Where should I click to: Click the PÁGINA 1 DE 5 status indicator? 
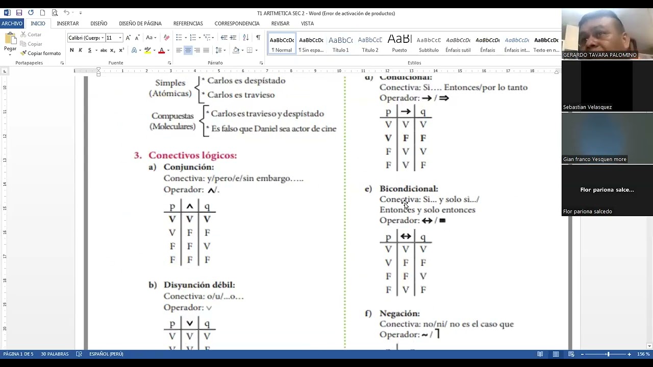point(18,354)
